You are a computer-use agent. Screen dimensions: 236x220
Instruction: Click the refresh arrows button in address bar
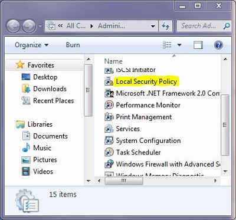pyautogui.click(x=165, y=26)
